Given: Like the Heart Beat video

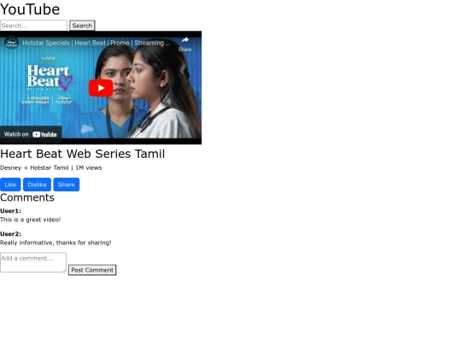Looking at the screenshot, I should [x=10, y=185].
